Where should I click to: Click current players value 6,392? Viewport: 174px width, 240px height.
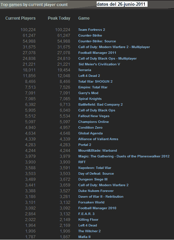[x=30, y=105]
